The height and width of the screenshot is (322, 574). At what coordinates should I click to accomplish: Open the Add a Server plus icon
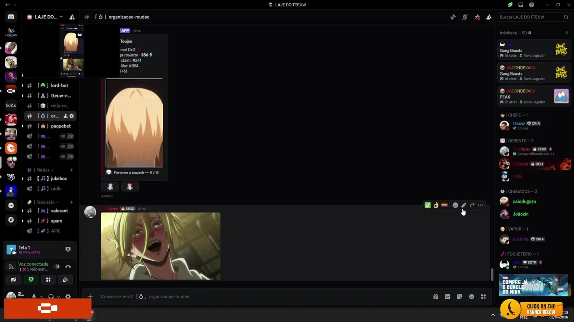11,206
